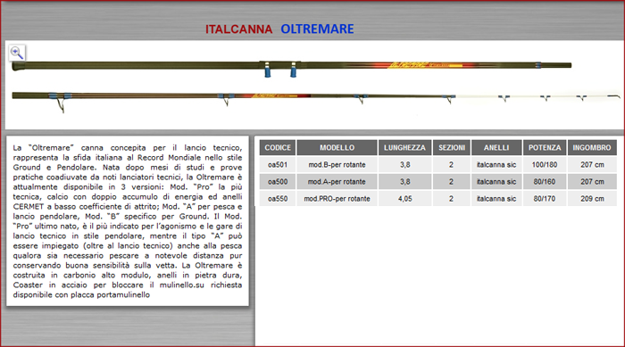Click the upper rod butt section image

(x=291, y=67)
